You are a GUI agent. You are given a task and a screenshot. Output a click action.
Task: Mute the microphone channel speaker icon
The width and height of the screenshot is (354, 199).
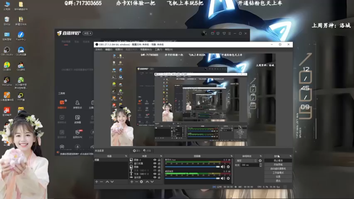tap(223, 167)
